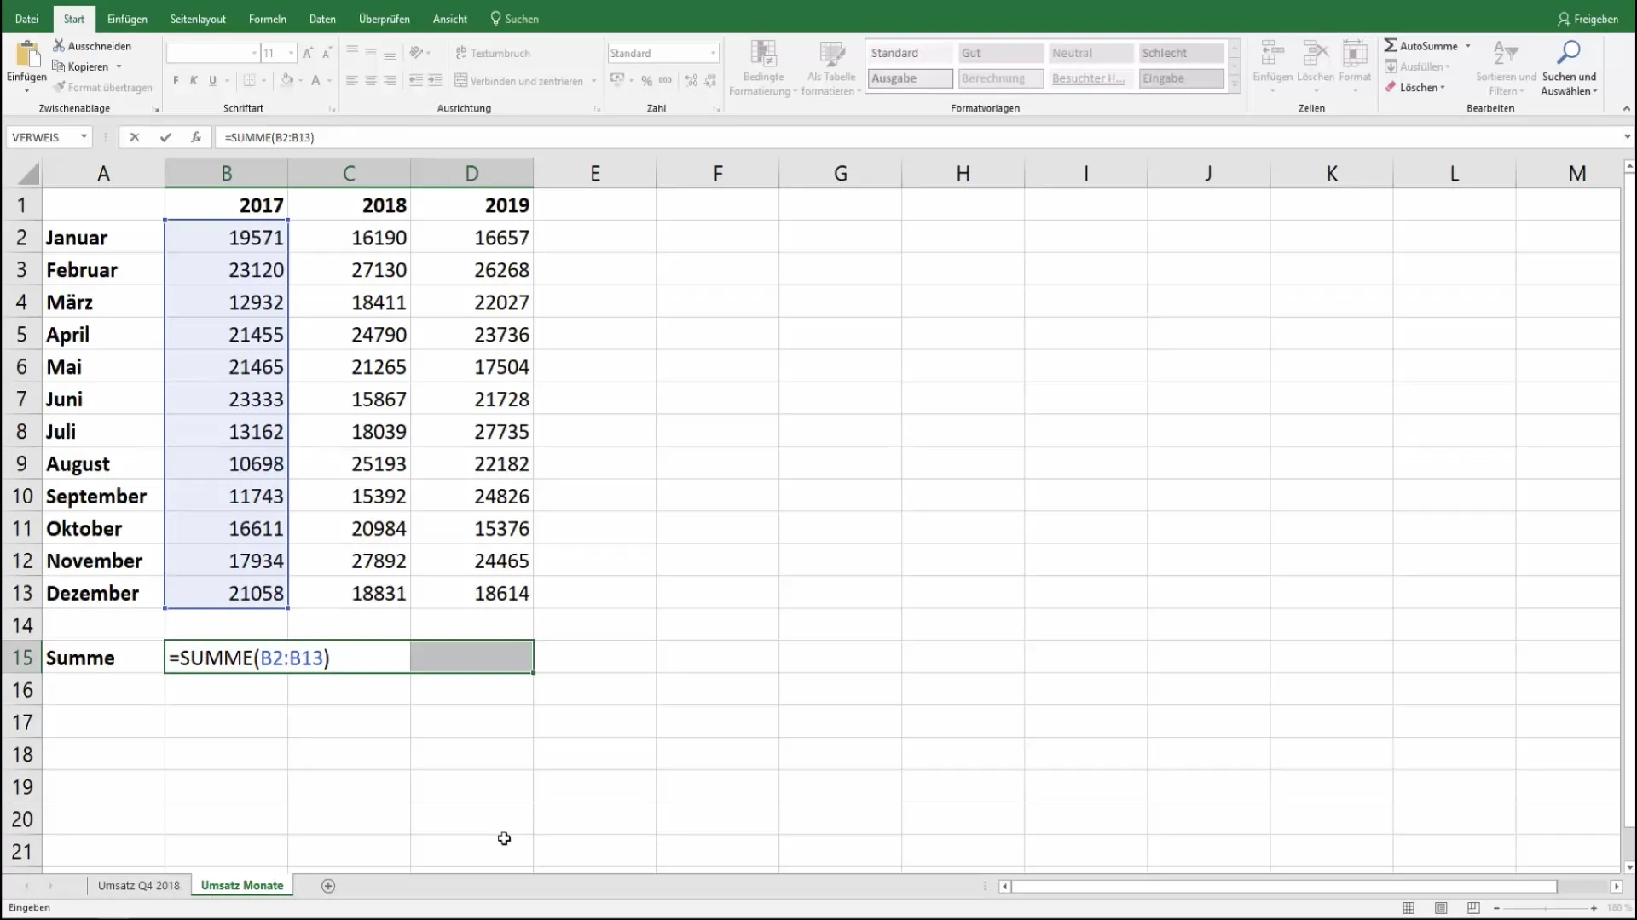Open insert function fx dialog
The height and width of the screenshot is (920, 1637).
click(x=196, y=137)
